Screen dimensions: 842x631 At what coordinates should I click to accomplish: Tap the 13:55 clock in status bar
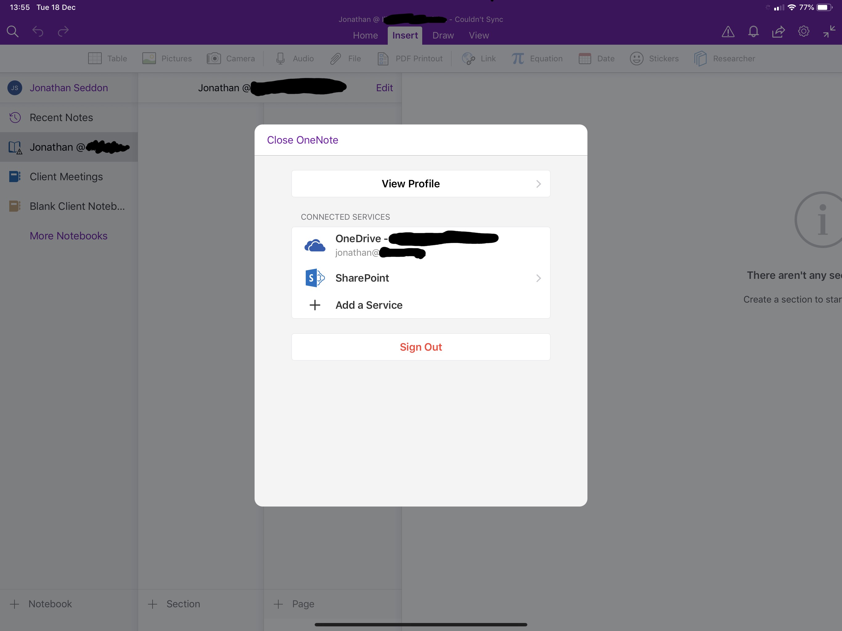tap(20, 7)
